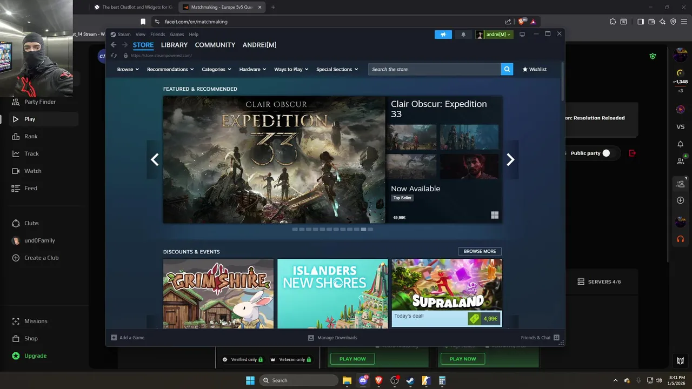692x389 pixels.
Task: Open Windows Start menu
Action: coord(250,380)
